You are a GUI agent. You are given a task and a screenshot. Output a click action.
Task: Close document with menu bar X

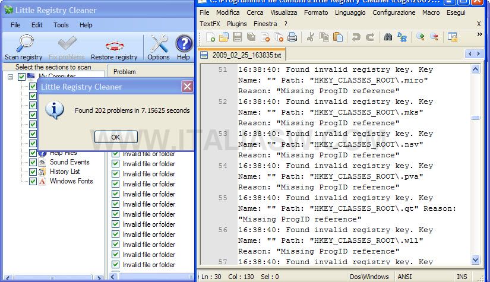pyautogui.click(x=479, y=24)
